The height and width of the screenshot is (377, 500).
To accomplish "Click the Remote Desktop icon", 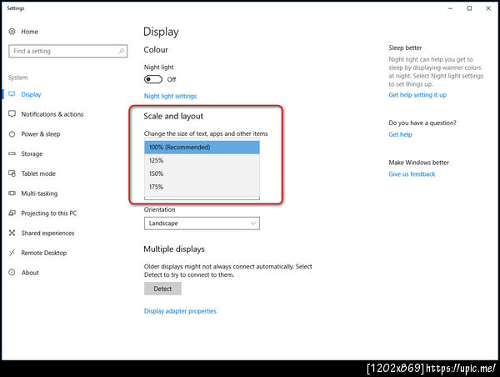I will click(x=12, y=253).
